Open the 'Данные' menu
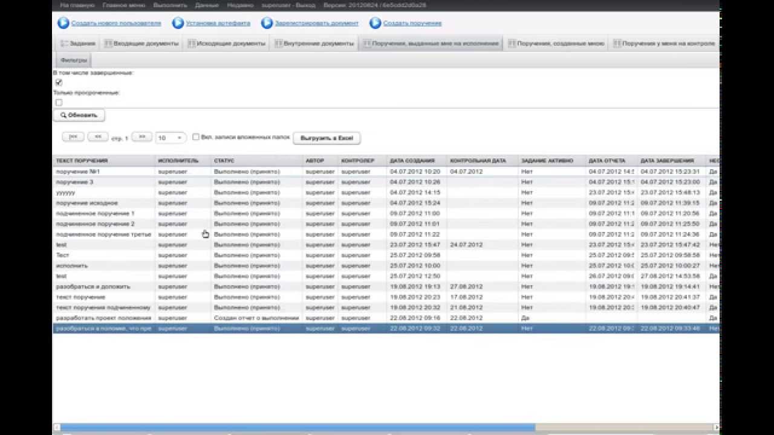The height and width of the screenshot is (435, 774). 207,5
